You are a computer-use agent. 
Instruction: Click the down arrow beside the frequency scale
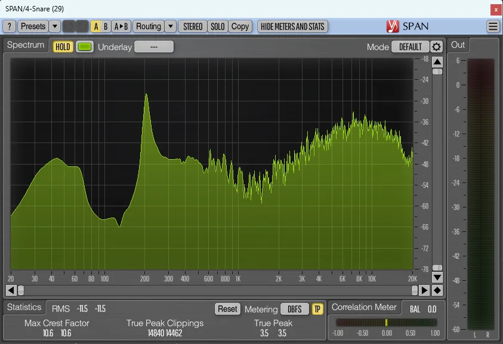tap(437, 277)
